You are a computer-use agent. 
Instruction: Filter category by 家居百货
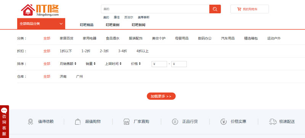pos(66,38)
